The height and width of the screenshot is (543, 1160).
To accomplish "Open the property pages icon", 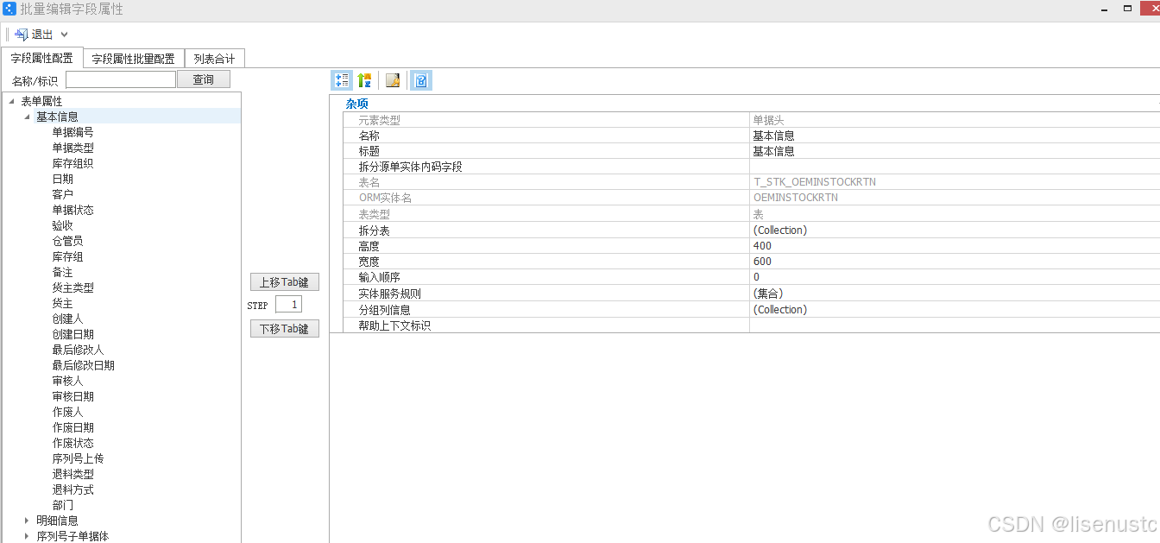I will click(393, 80).
